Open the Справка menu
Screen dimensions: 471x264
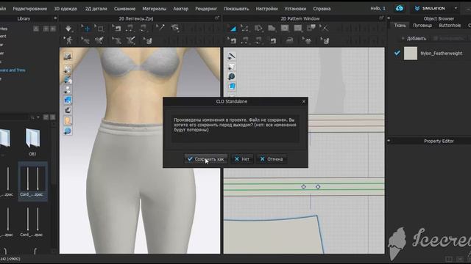coord(322,9)
